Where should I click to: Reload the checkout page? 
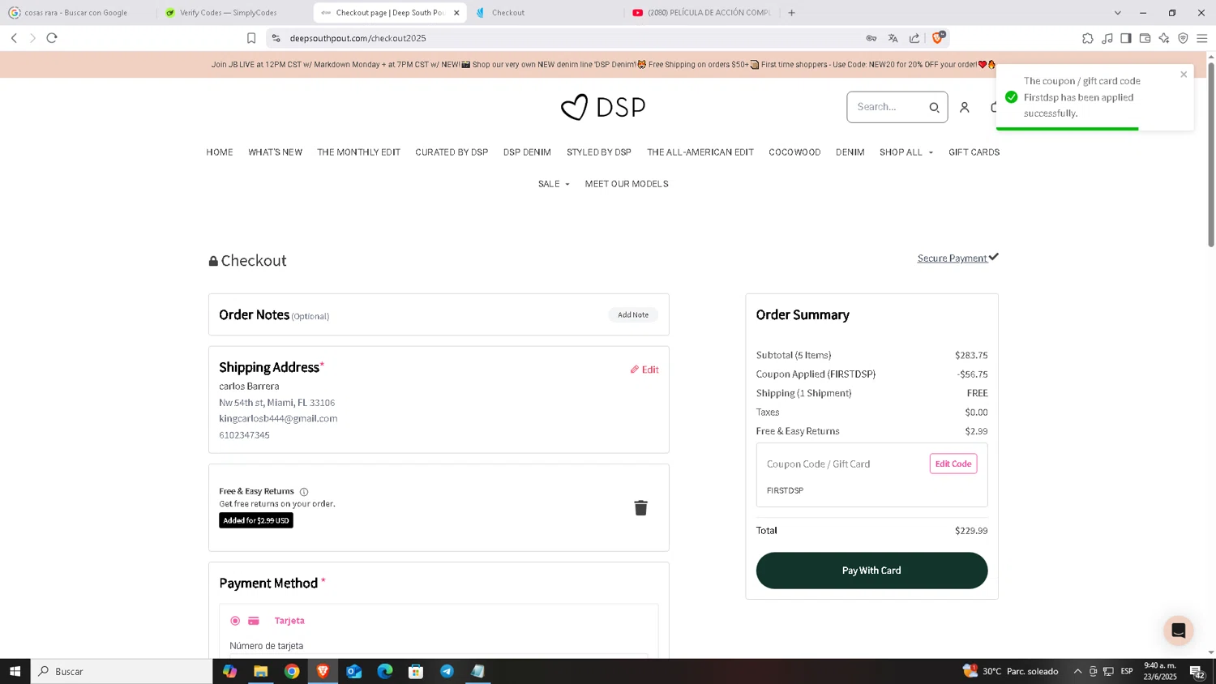(52, 38)
